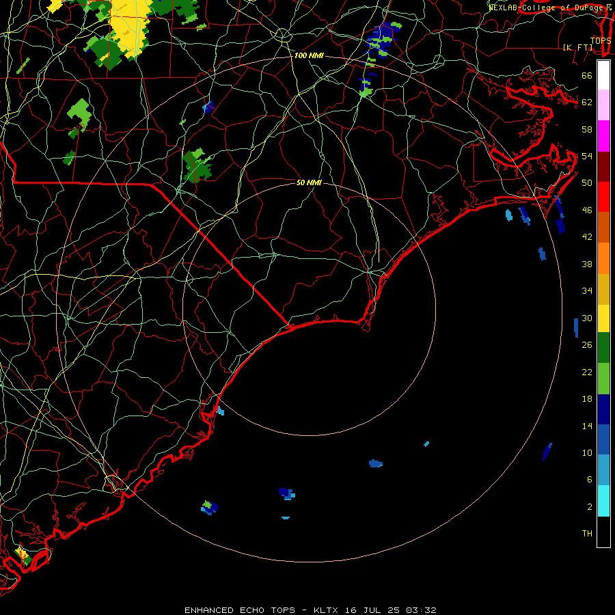Viewport: 615px width, 615px height.
Task: Click the '2' legend value
Action: 590,507
